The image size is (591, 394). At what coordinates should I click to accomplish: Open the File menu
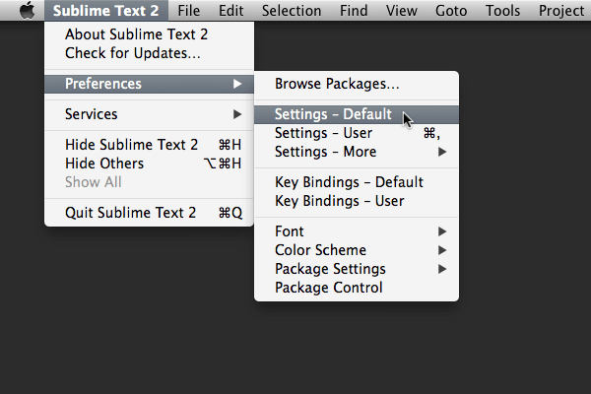189,11
